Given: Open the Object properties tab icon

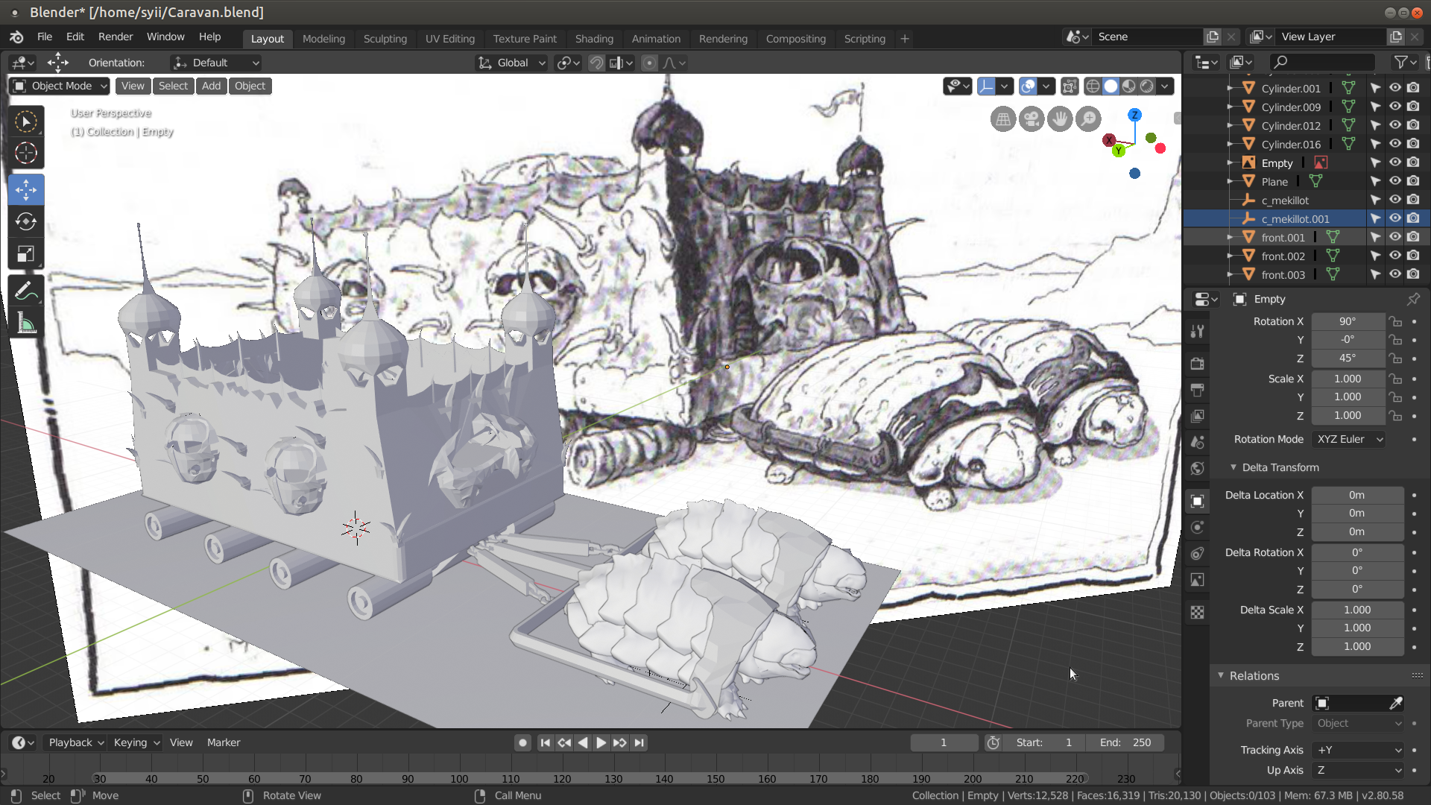Looking at the screenshot, I should 1198,501.
